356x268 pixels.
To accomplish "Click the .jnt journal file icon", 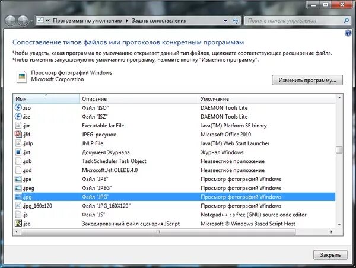I will click(x=18, y=152).
